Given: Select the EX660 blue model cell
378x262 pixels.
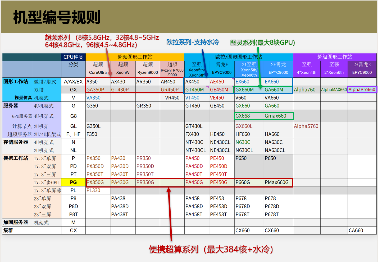Looking at the screenshot, I should 242,82.
